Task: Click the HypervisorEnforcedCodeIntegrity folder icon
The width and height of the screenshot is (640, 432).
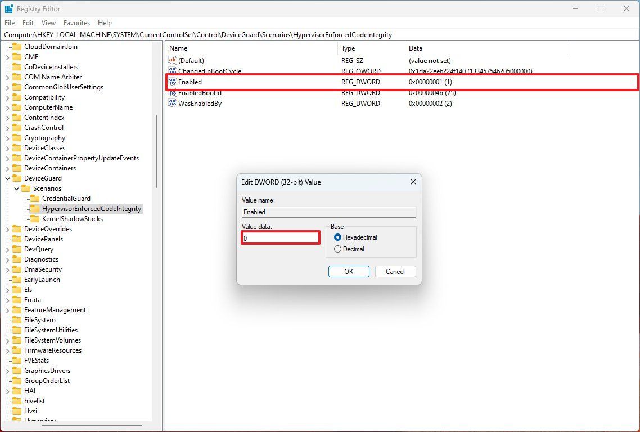Action: click(37, 208)
